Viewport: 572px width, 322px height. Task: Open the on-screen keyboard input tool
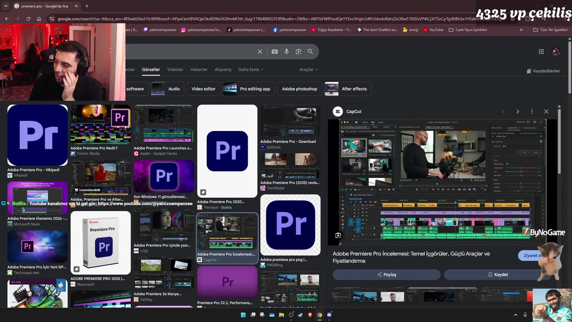pyautogui.click(x=275, y=51)
